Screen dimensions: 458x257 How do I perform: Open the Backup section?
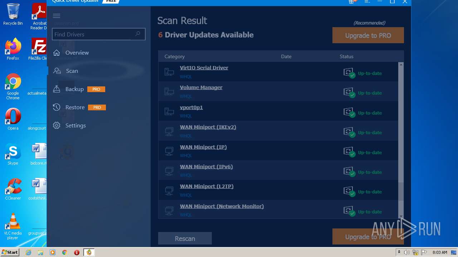click(x=74, y=89)
